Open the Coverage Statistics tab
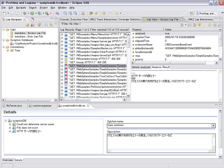Screen dimensions: 224x168 [130, 20]
